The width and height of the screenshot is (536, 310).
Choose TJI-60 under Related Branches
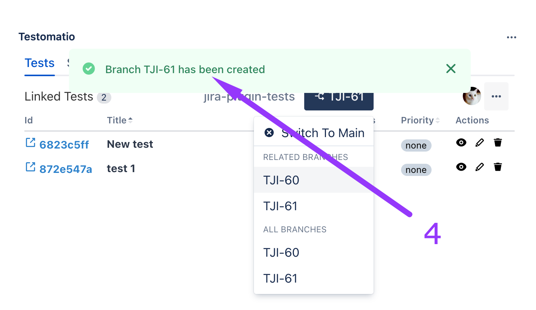(x=281, y=180)
